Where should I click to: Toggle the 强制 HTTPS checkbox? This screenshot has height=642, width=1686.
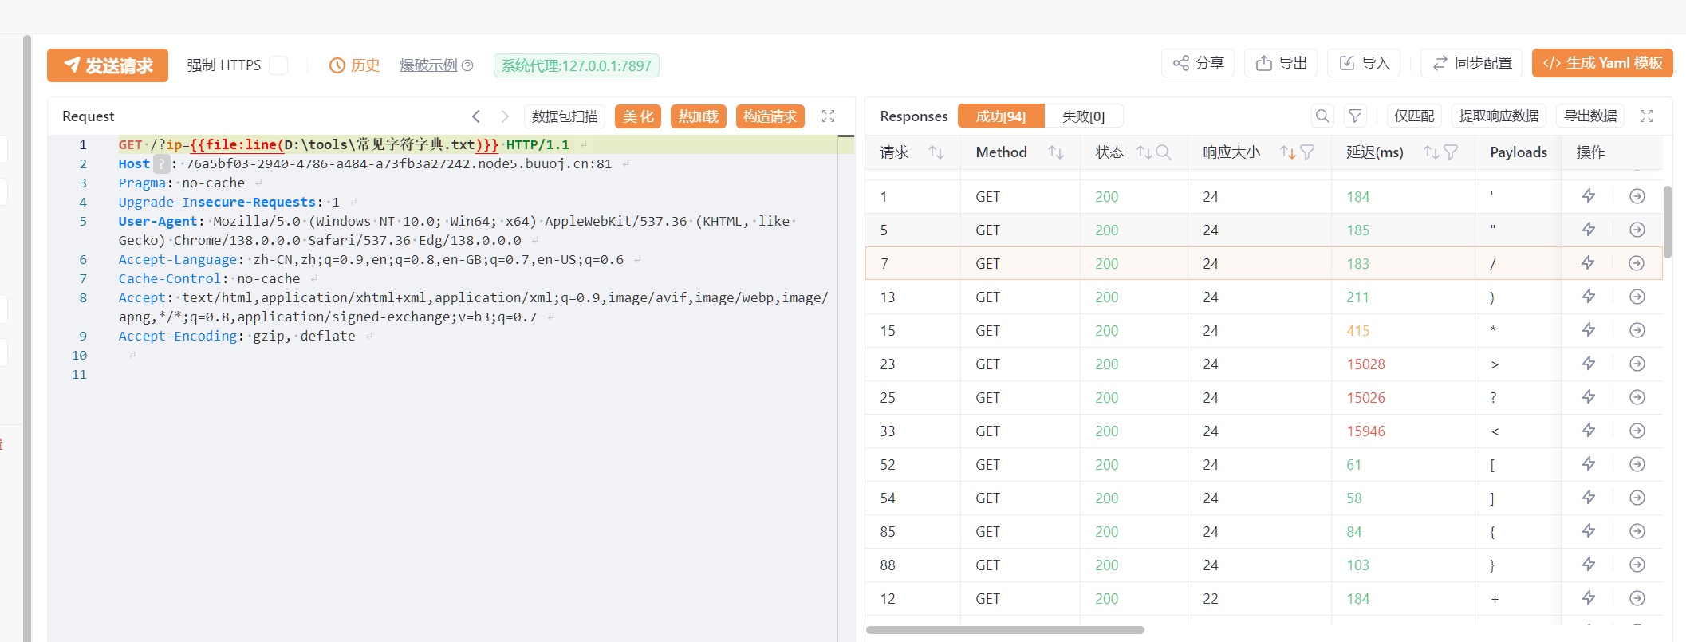pyautogui.click(x=278, y=65)
